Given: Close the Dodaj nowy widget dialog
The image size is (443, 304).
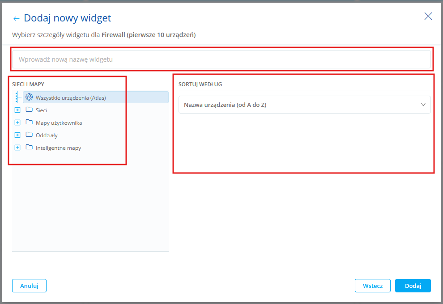Looking at the screenshot, I should [x=428, y=17].
